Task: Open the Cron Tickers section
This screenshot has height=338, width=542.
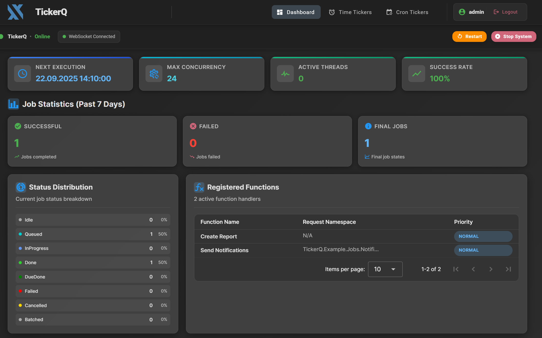Action: pyautogui.click(x=407, y=12)
